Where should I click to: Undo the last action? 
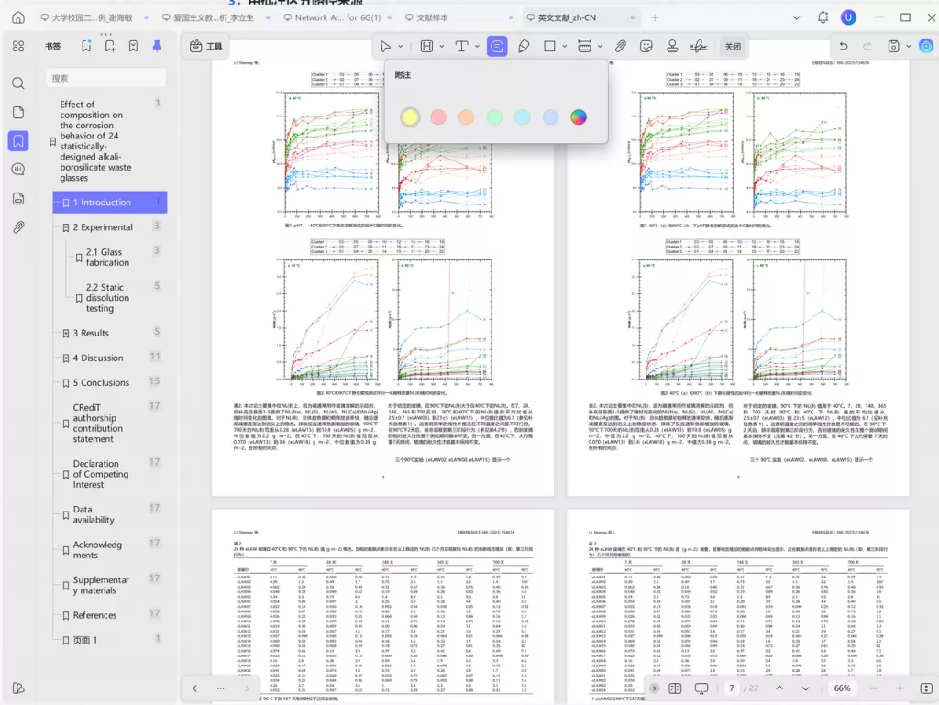pos(844,46)
